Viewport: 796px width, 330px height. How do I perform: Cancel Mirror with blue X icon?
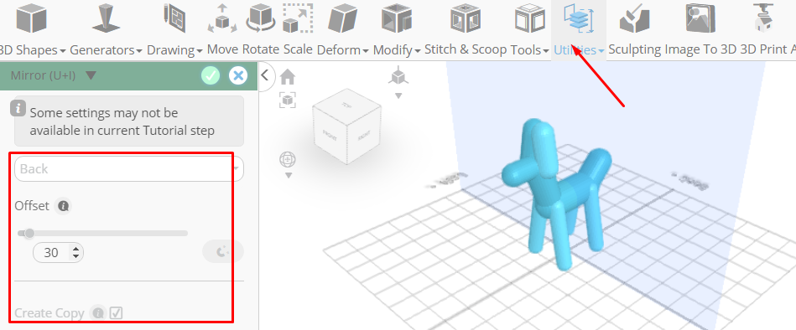click(237, 76)
